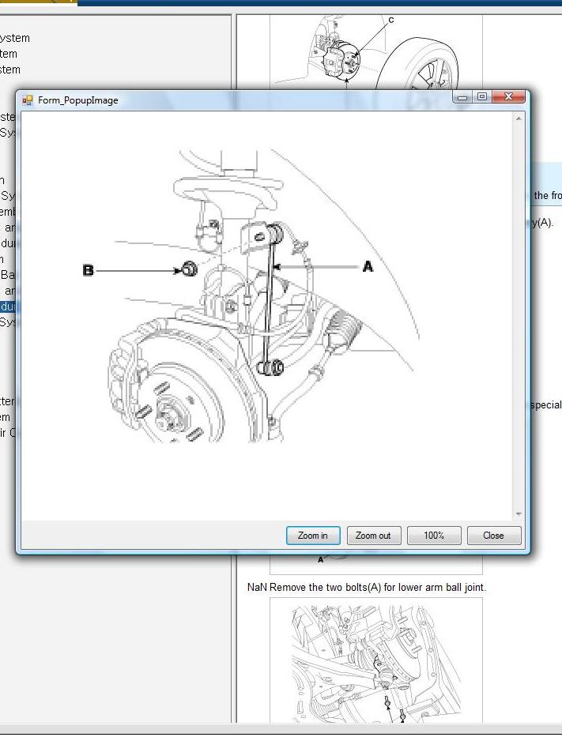Minimize the Form_PopupImage window
Viewport: 562px width, 737px height.
[462, 97]
